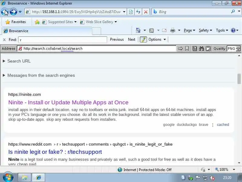Open the Page menu
Viewport: 242px width, 182px height.
(189, 30)
